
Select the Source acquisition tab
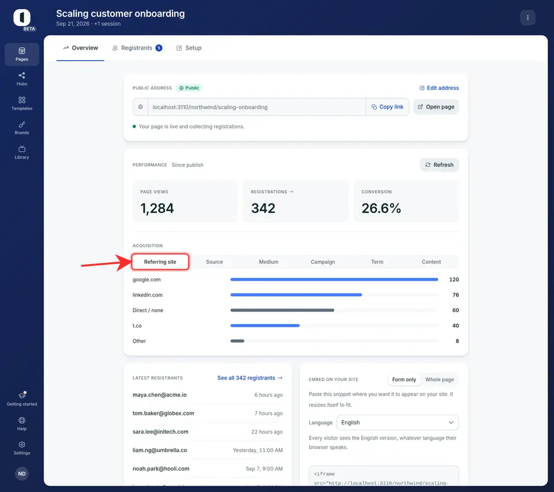pos(215,262)
